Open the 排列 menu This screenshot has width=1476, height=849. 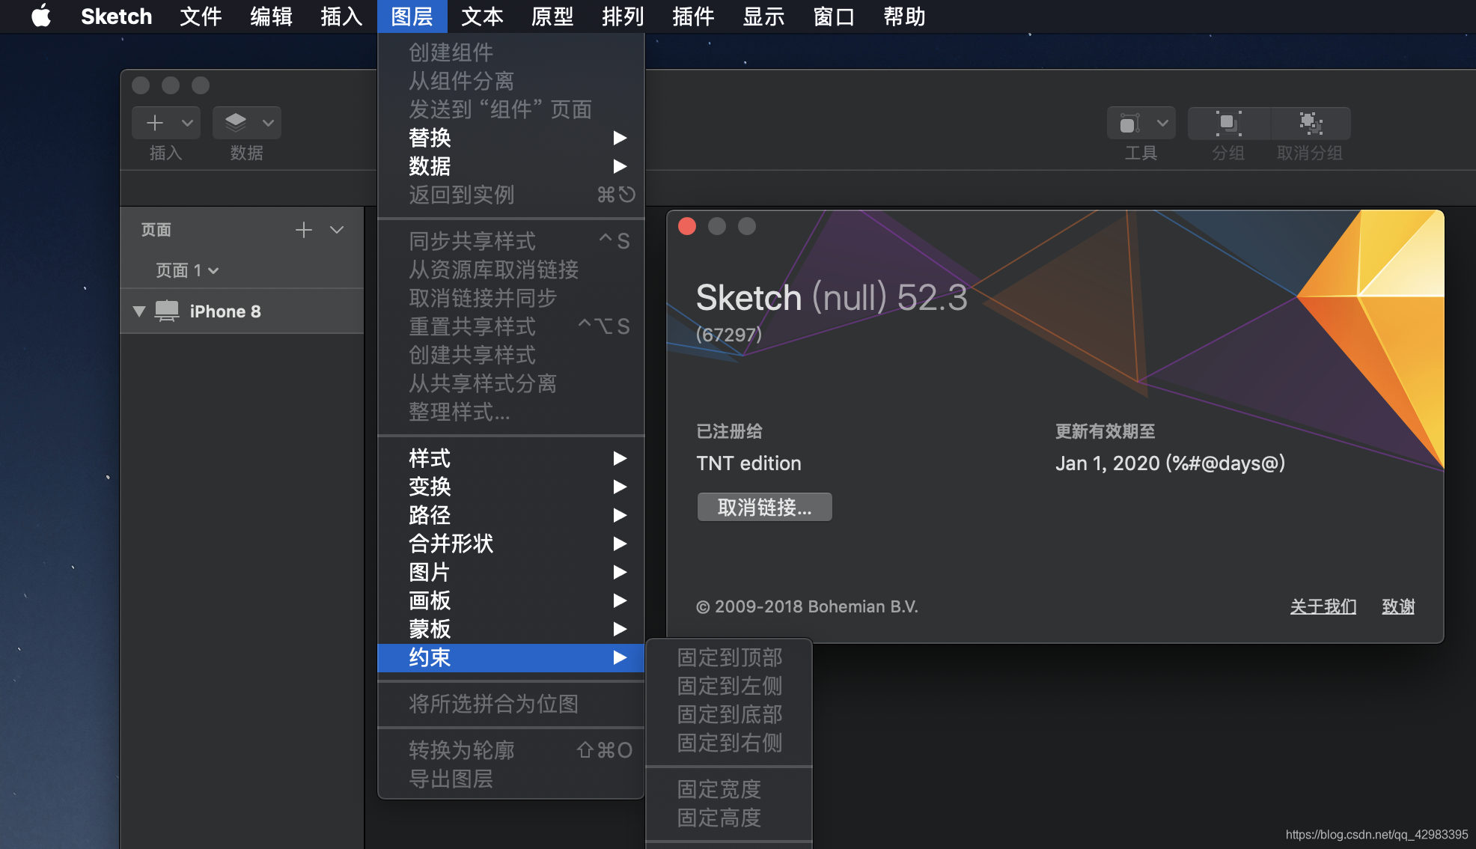click(623, 16)
